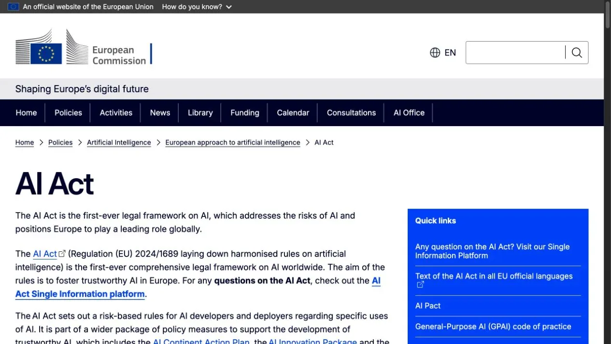Open the Consultations menu item

point(351,113)
